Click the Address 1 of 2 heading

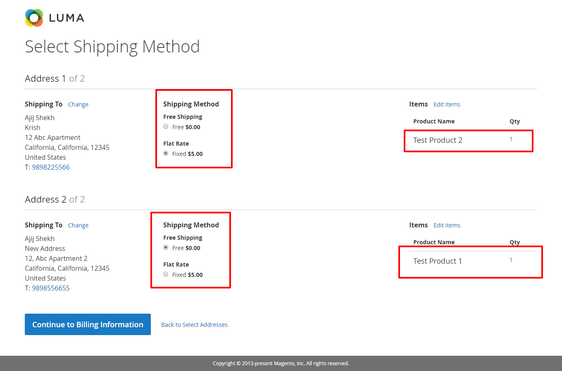(55, 78)
